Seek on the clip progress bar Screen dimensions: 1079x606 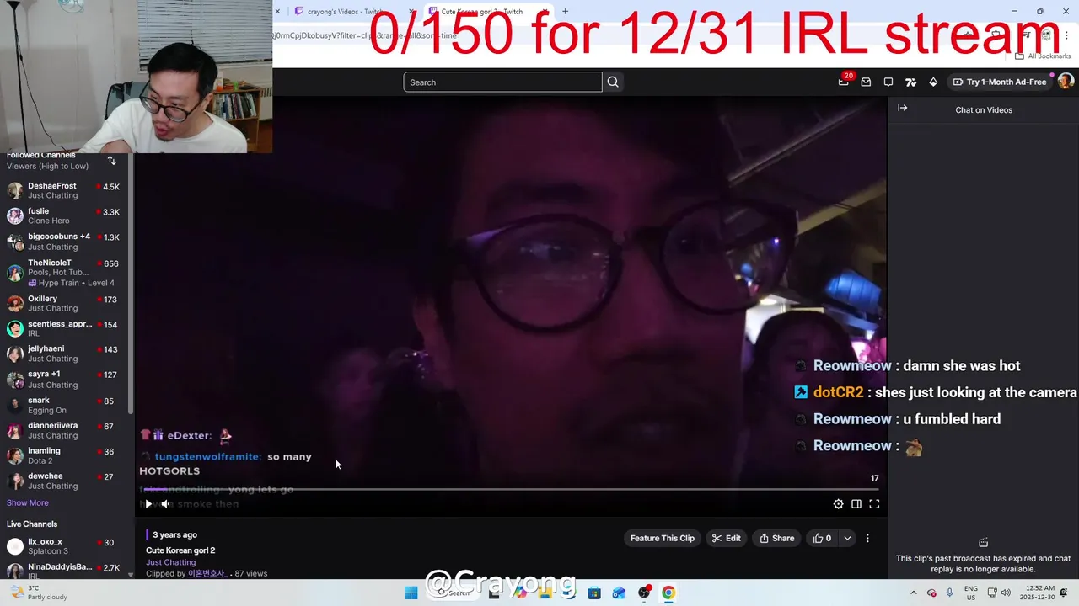click(511, 488)
